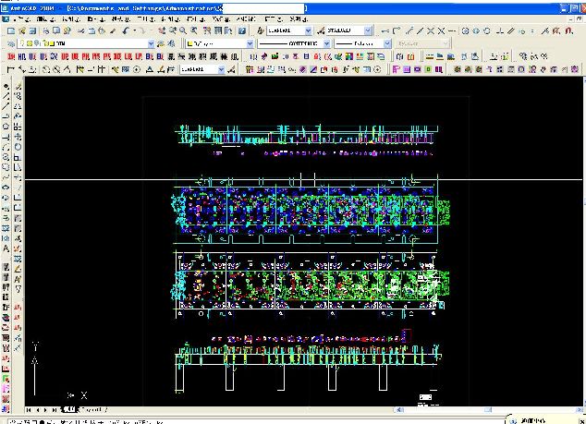Click the Save icon in standard toolbar
586x424 pixels.
point(33,31)
